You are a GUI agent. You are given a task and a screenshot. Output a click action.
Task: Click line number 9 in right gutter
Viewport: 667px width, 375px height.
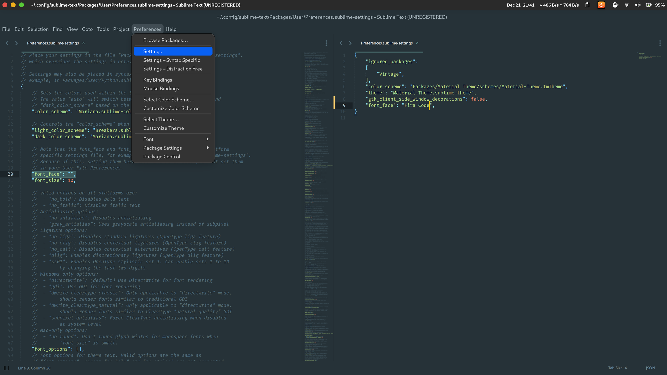click(x=344, y=105)
